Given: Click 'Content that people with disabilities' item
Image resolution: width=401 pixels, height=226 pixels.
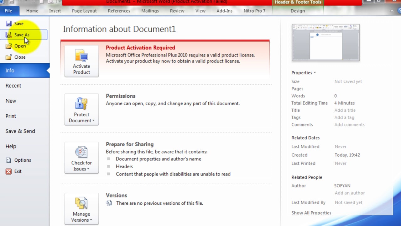Looking at the screenshot, I should [x=173, y=174].
